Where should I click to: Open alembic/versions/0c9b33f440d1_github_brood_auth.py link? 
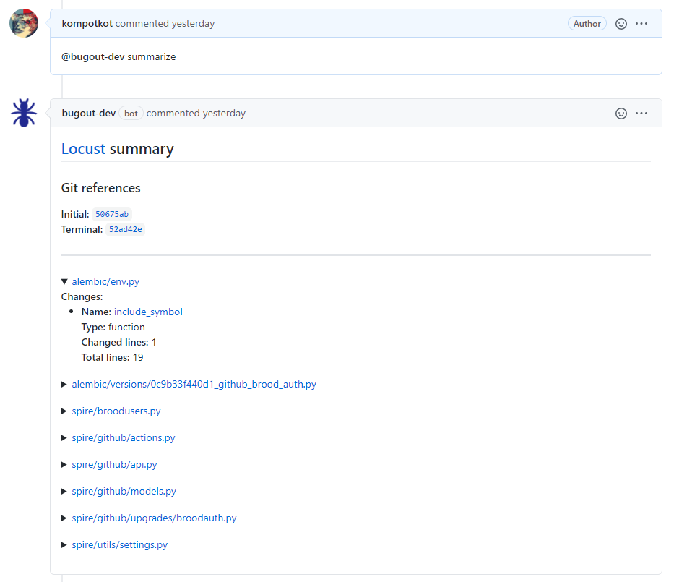[x=194, y=384]
